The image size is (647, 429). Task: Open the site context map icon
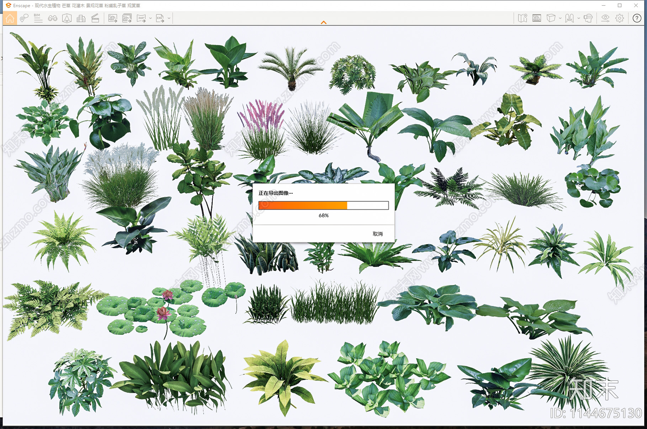click(x=522, y=18)
